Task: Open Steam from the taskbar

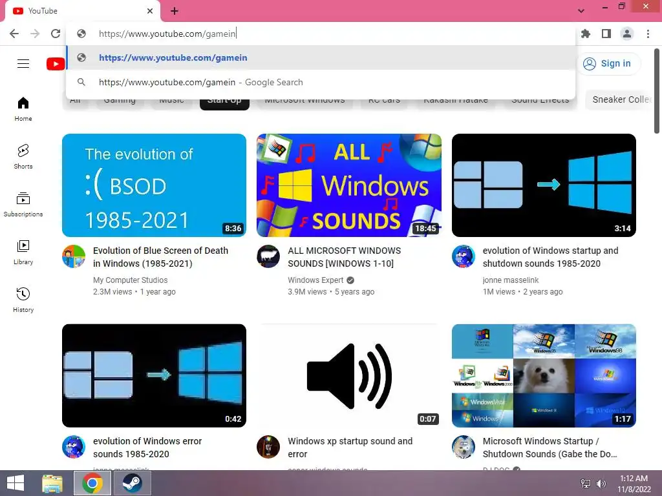Action: (132, 483)
